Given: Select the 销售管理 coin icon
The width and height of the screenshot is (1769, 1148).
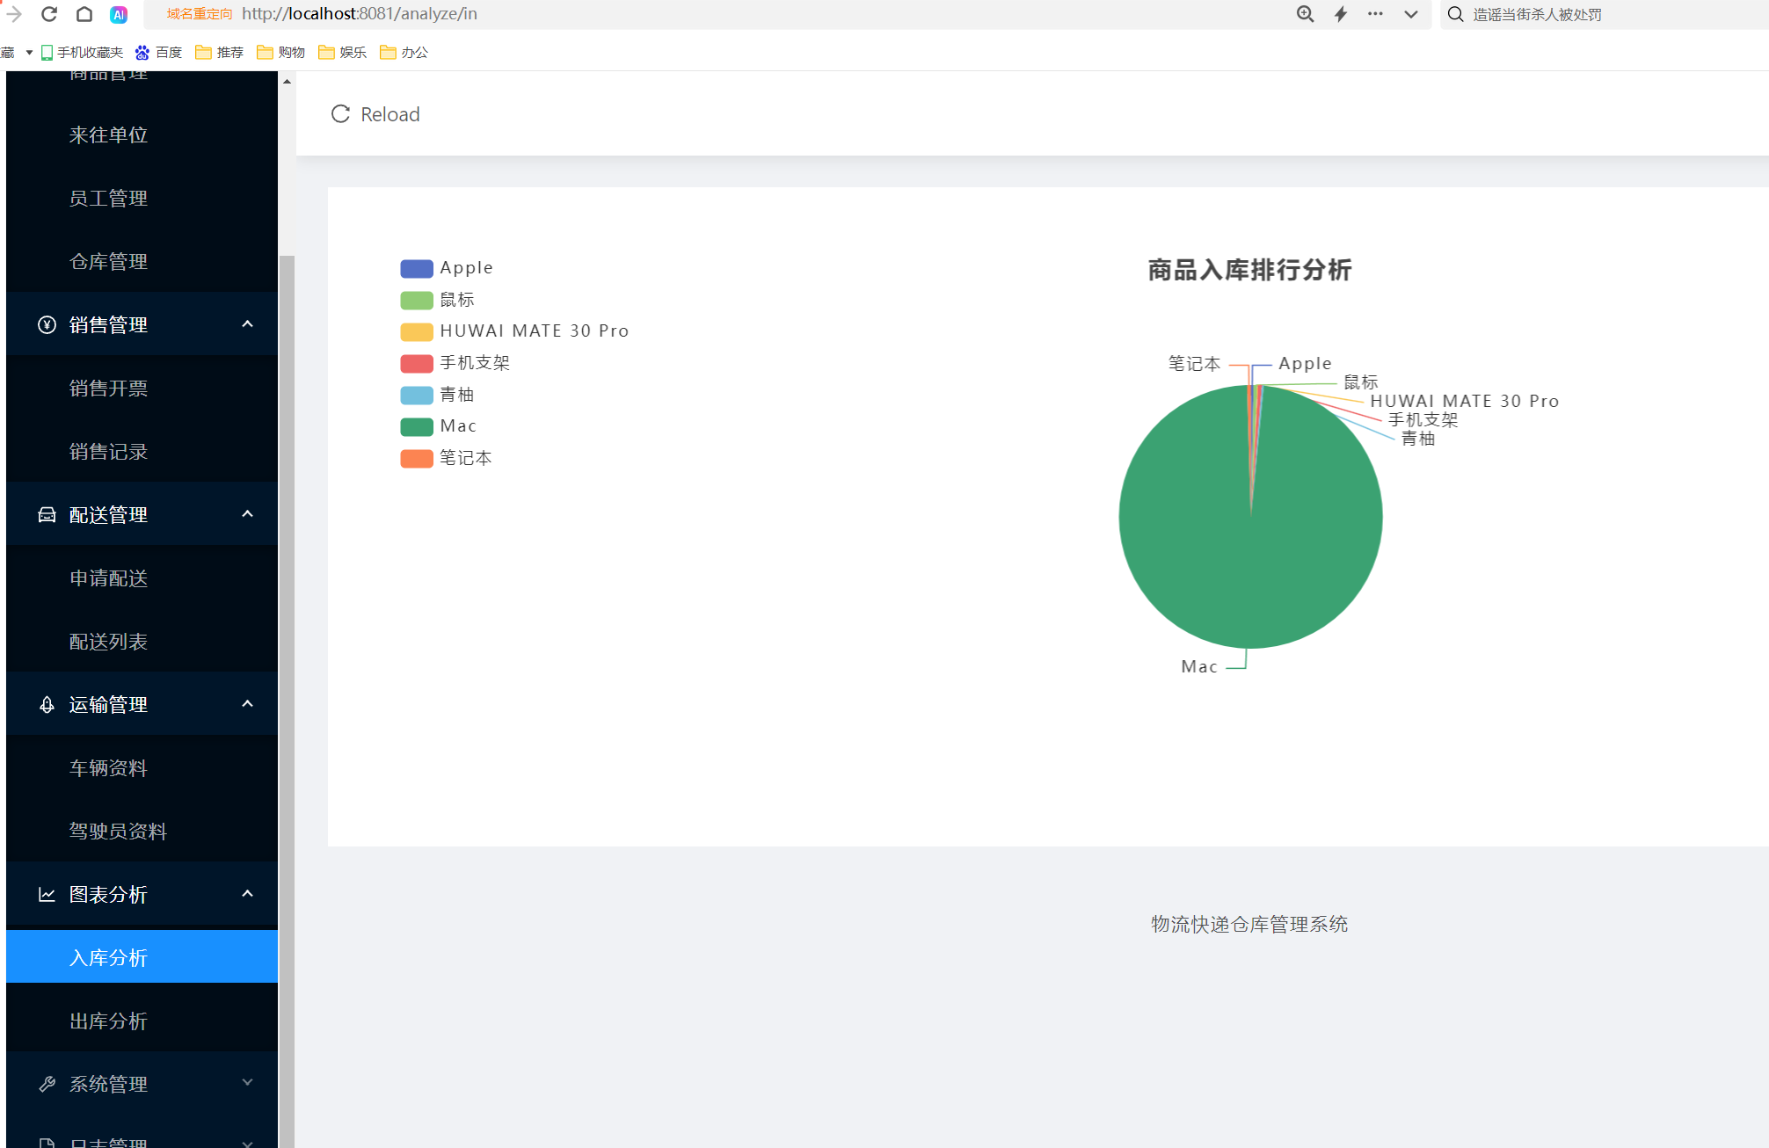Looking at the screenshot, I should 46,323.
